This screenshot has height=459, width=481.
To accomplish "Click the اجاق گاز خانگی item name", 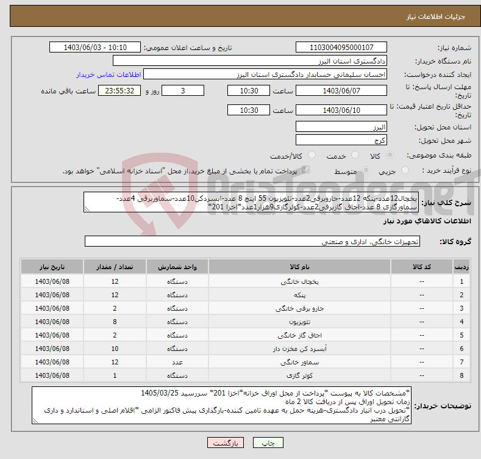I will point(299,335).
